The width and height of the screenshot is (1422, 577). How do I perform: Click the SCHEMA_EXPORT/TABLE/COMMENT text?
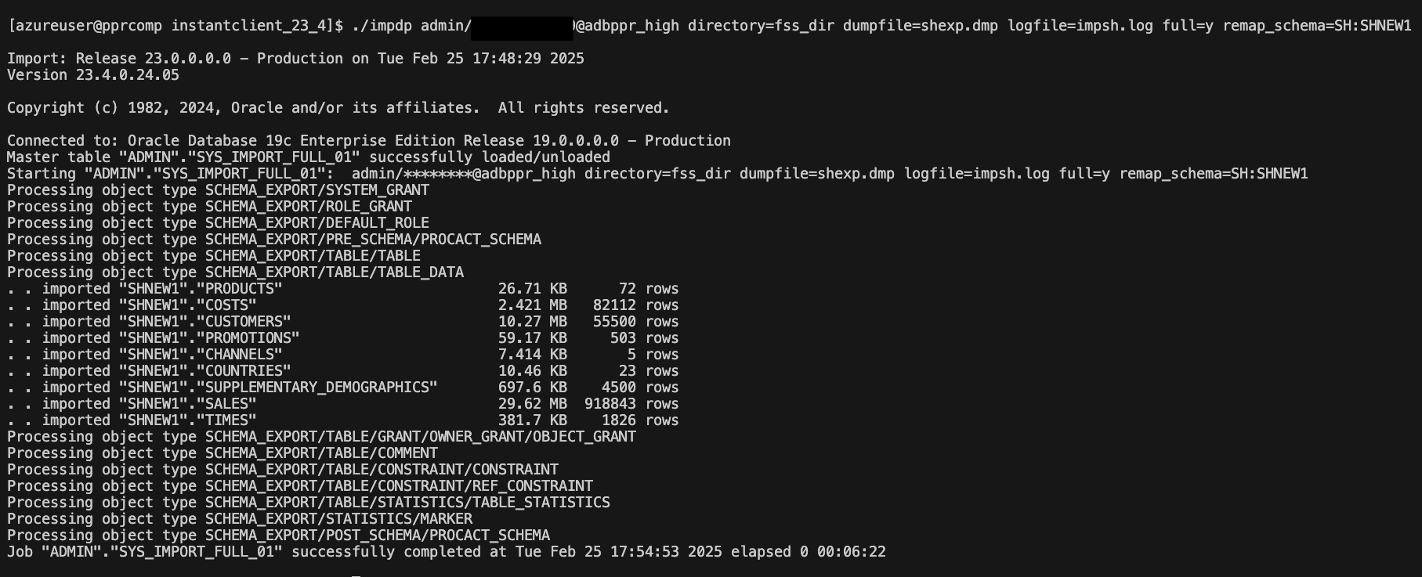321,453
